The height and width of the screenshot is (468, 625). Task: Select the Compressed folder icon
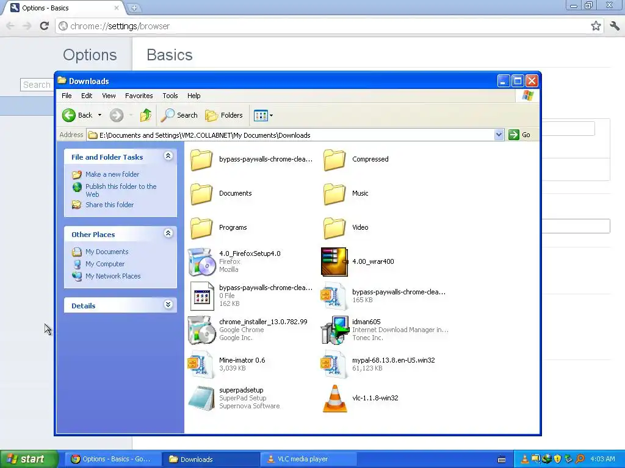pyautogui.click(x=334, y=160)
